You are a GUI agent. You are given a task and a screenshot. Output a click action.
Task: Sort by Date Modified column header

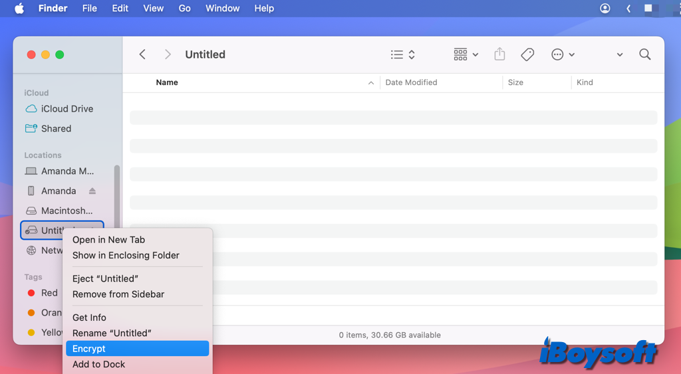[411, 82]
